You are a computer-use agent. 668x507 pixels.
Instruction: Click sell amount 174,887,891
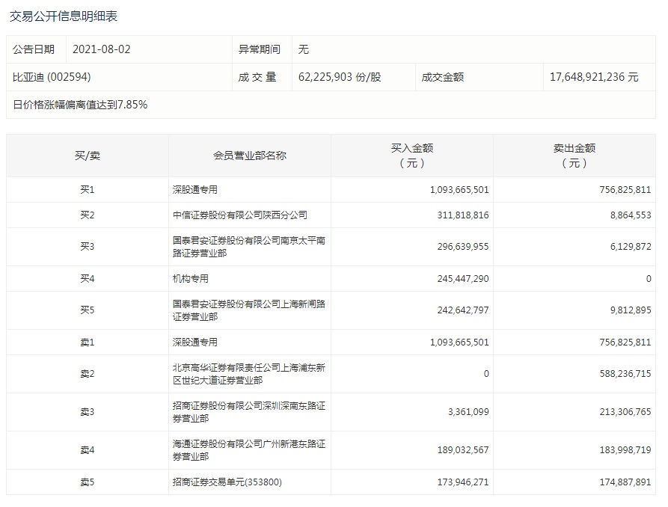(625, 482)
